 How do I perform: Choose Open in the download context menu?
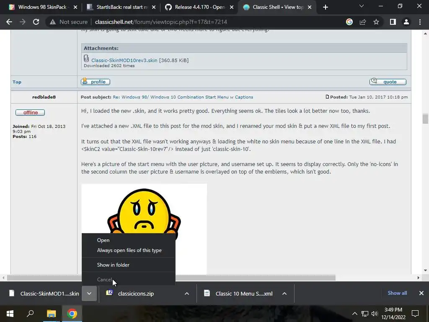click(x=129, y=240)
